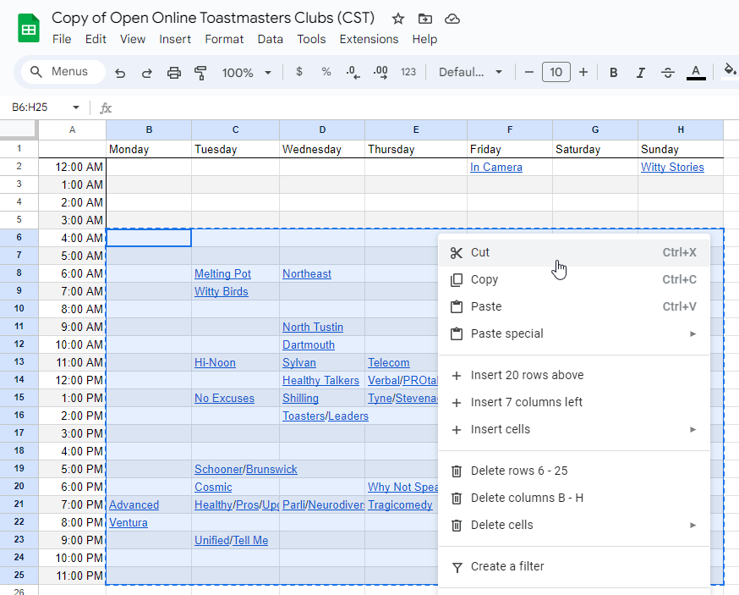
Task: Expand the Paste special submenu
Action: (574, 334)
